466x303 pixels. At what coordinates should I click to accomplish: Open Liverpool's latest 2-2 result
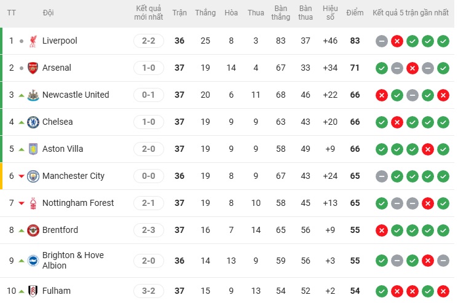tap(149, 41)
